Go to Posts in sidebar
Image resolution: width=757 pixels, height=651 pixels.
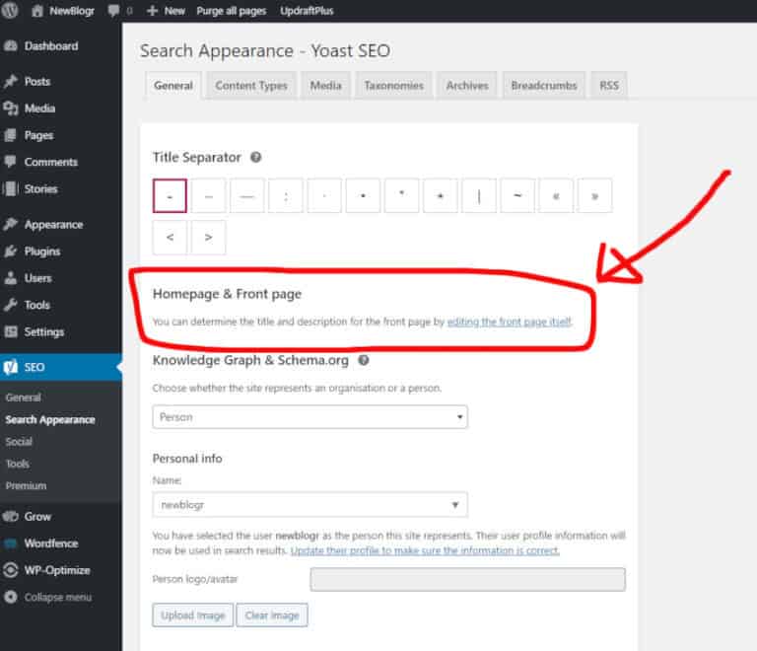pos(37,81)
